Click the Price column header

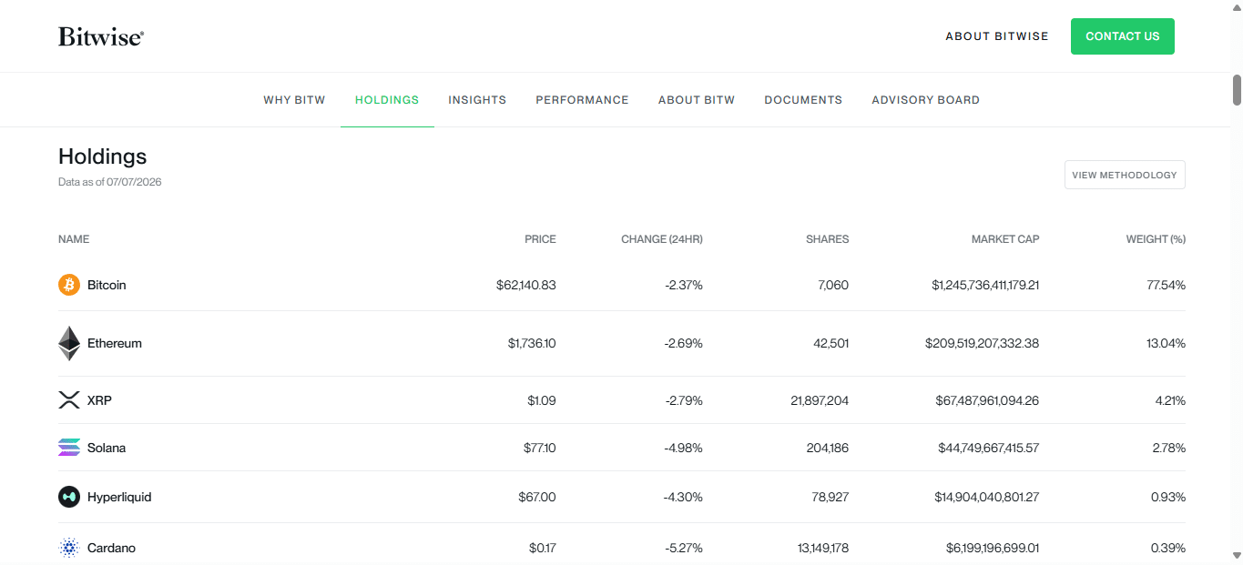click(540, 239)
